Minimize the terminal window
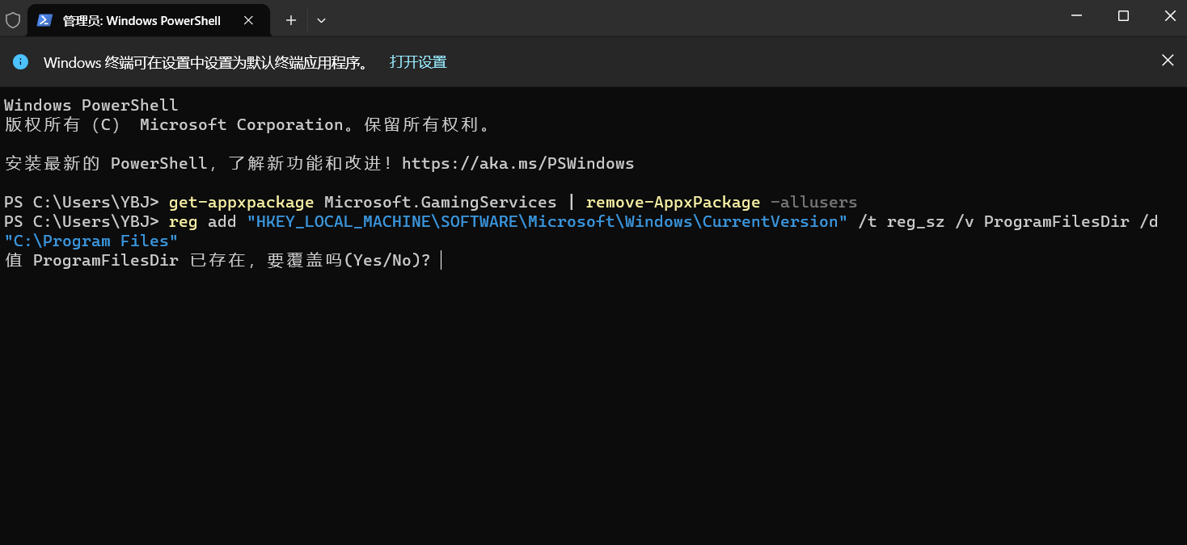This screenshot has width=1187, height=545. click(x=1075, y=16)
